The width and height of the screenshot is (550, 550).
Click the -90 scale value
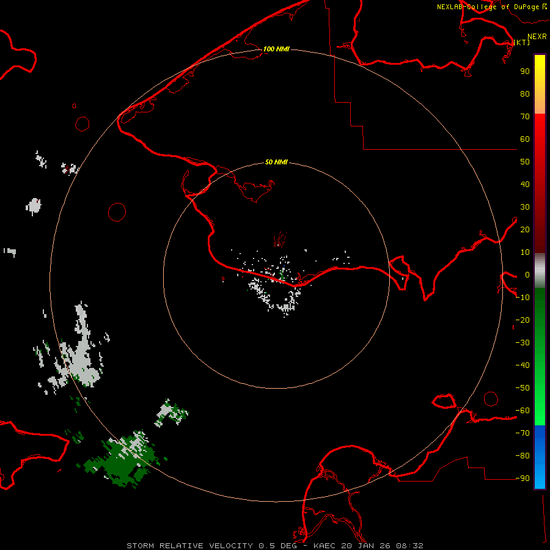(522, 478)
